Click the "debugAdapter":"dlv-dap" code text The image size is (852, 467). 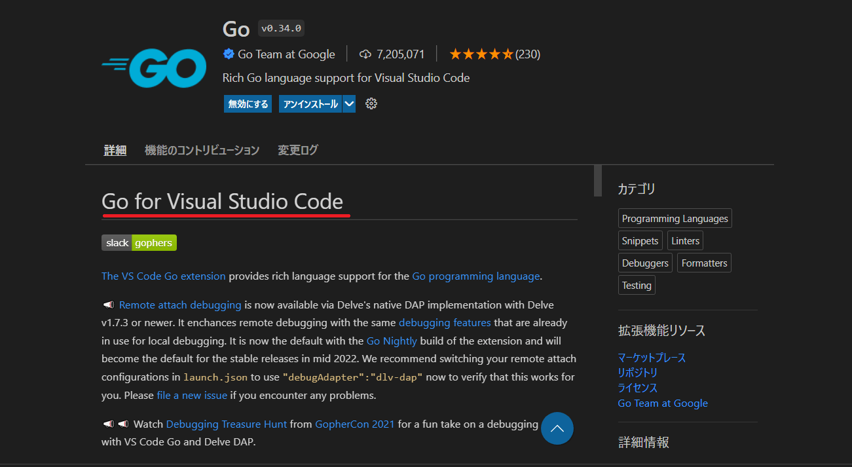tap(353, 377)
